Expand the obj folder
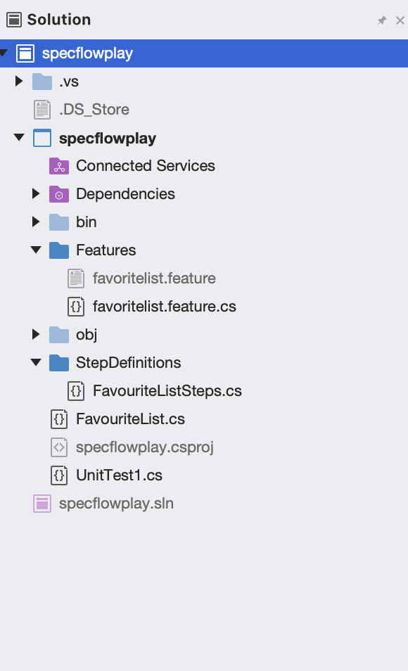 click(36, 334)
